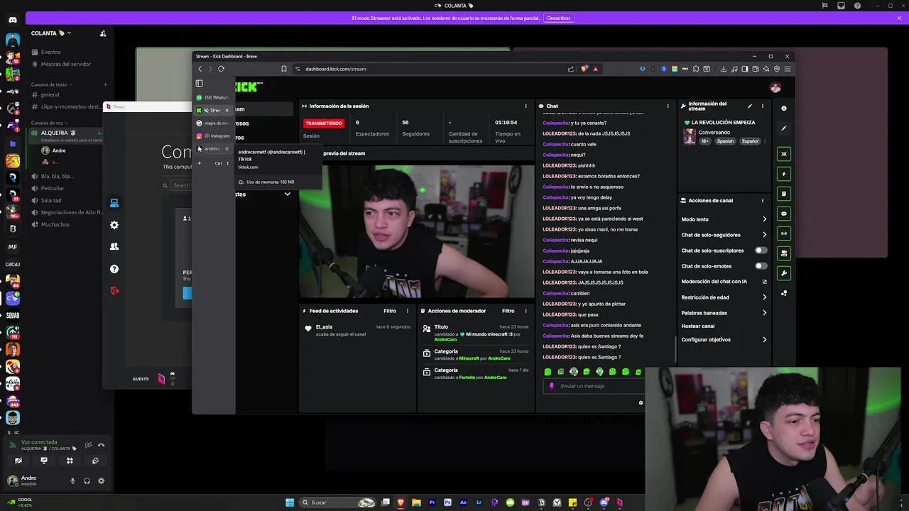Join the Sala sad voice channel
The width and height of the screenshot is (909, 511).
pos(51,200)
